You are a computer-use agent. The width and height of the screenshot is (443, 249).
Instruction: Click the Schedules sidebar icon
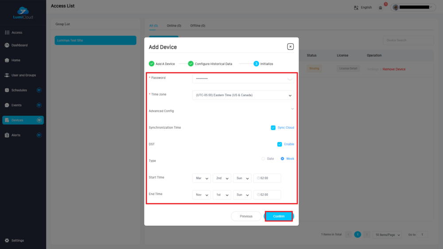click(7, 90)
